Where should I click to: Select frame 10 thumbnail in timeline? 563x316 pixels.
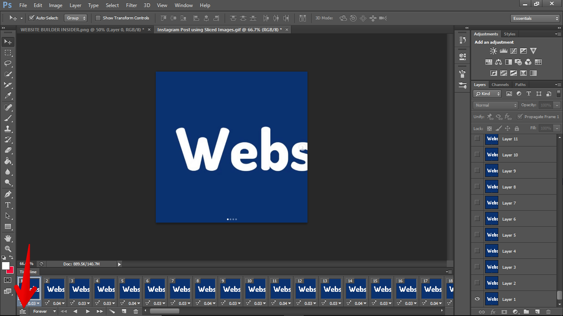257,289
